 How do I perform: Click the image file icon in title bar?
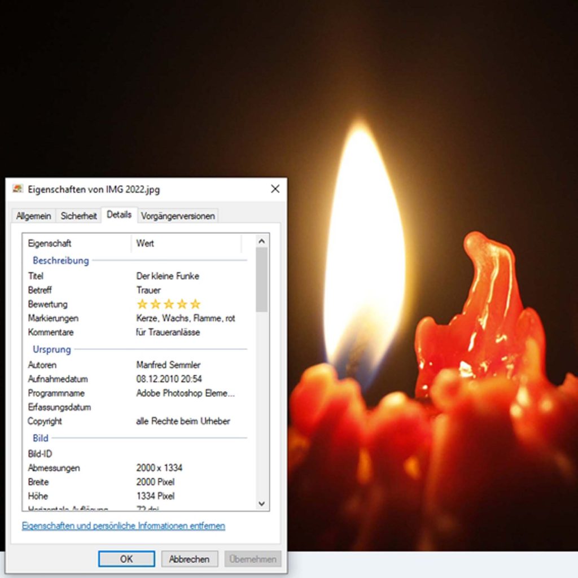pyautogui.click(x=18, y=189)
